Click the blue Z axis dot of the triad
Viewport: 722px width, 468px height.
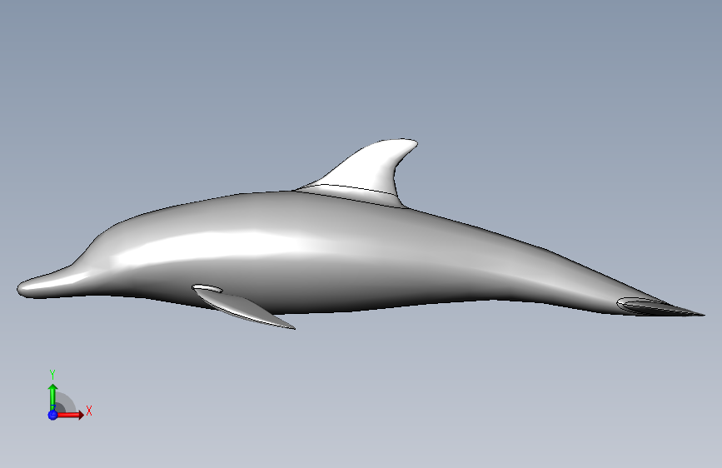click(x=52, y=415)
